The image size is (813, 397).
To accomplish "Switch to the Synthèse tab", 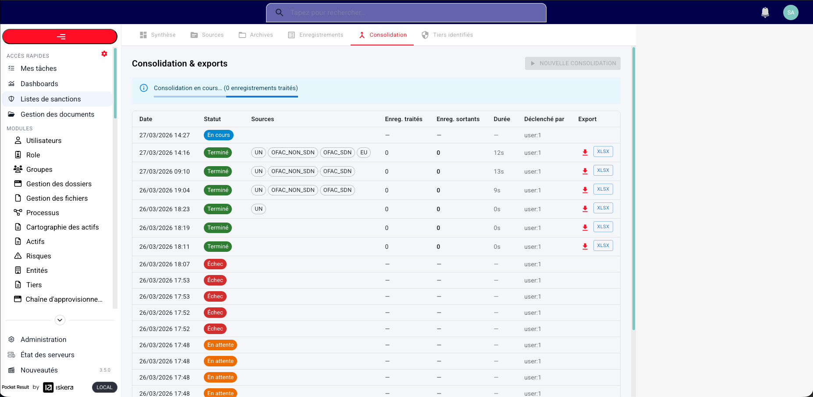I will click(x=158, y=35).
